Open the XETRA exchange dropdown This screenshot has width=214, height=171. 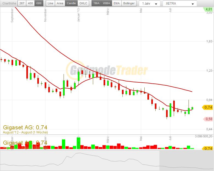(180, 4)
